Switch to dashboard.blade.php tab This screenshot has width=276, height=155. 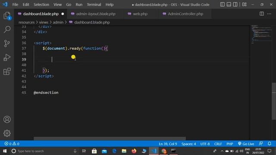pos(41,14)
